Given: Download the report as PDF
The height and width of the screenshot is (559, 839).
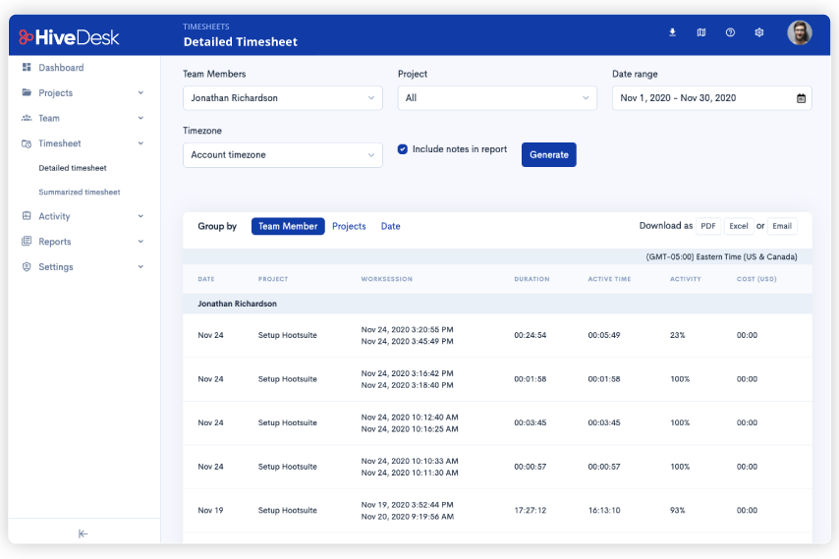Looking at the screenshot, I should 708,226.
